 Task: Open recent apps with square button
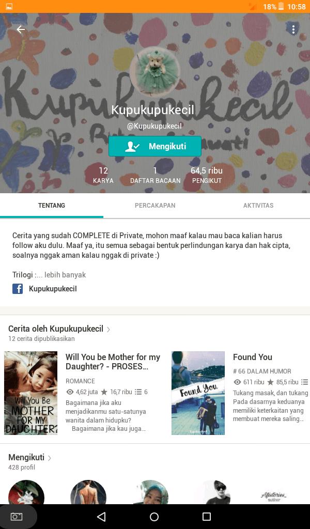[207, 517]
